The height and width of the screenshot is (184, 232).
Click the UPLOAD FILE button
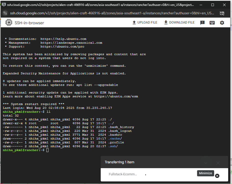[145, 22]
